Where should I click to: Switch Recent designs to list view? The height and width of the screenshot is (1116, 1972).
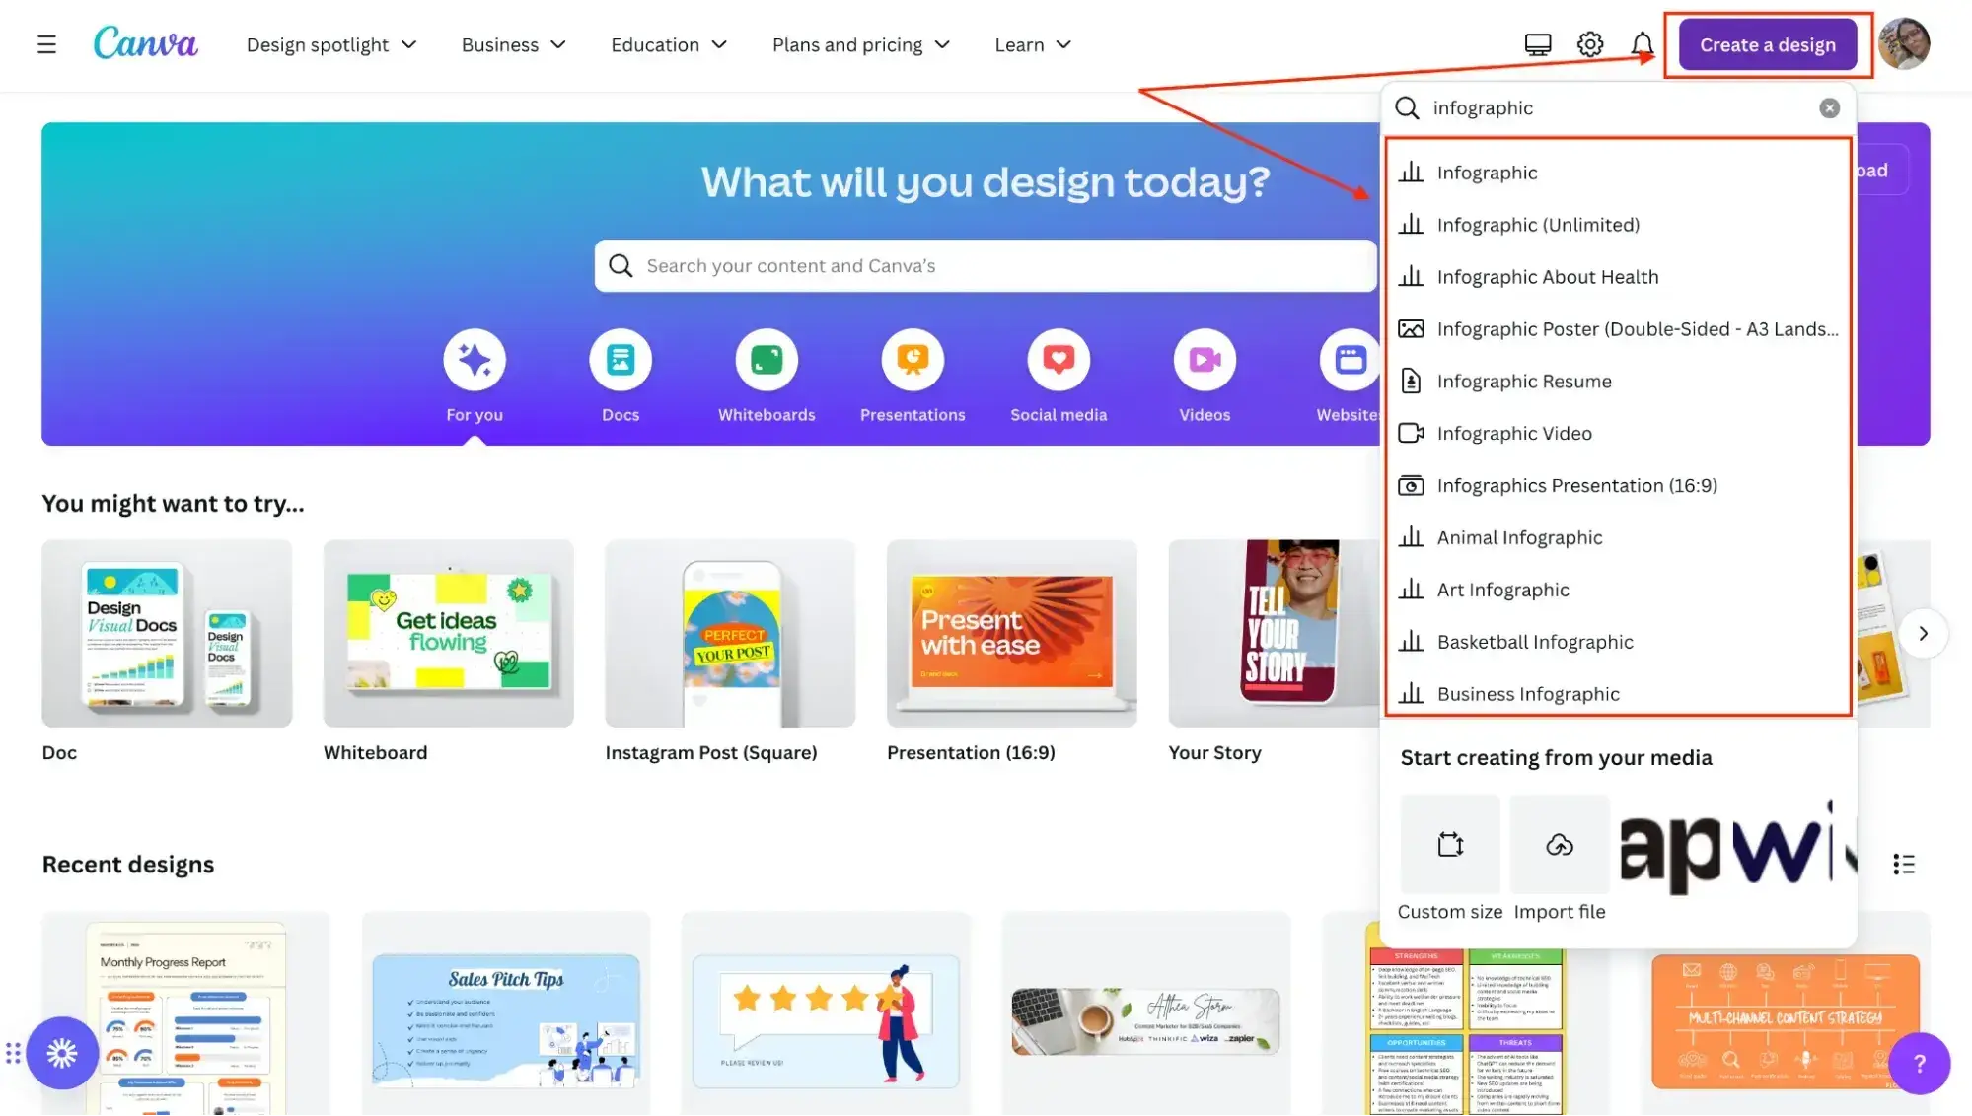coord(1905,864)
